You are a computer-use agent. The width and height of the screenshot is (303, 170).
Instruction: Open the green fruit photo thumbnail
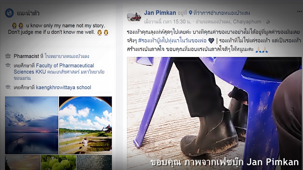click(x=58, y=162)
